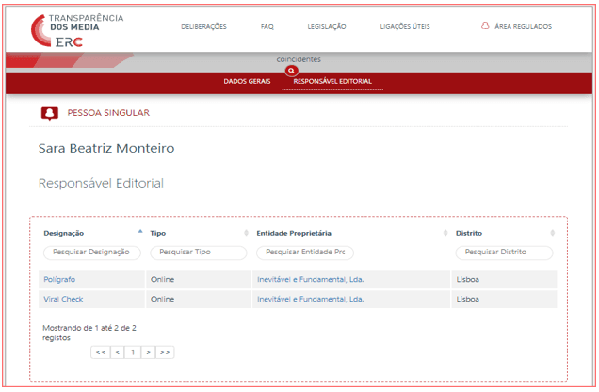Switch to the Dados Gerais tab
The width and height of the screenshot is (599, 392).
[x=247, y=82]
